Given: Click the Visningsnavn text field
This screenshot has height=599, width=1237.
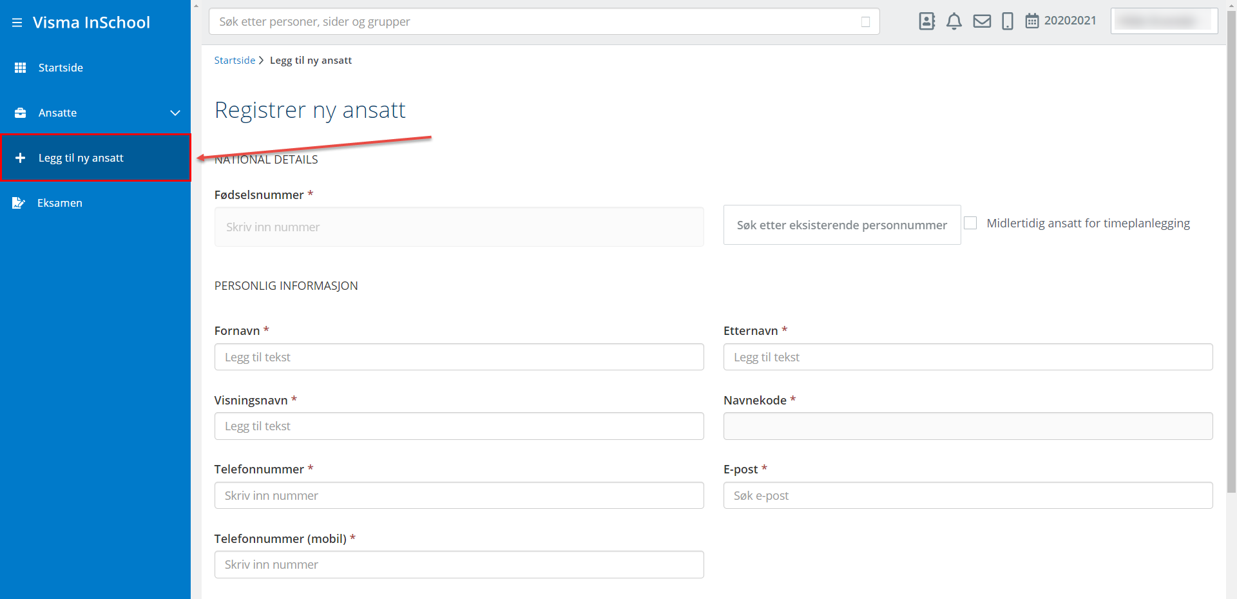Looking at the screenshot, I should point(459,426).
